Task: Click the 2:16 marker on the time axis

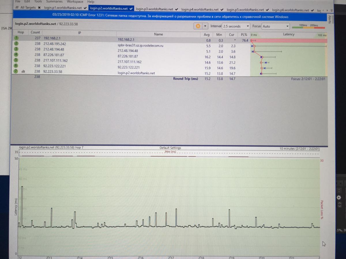Action: click(141, 258)
